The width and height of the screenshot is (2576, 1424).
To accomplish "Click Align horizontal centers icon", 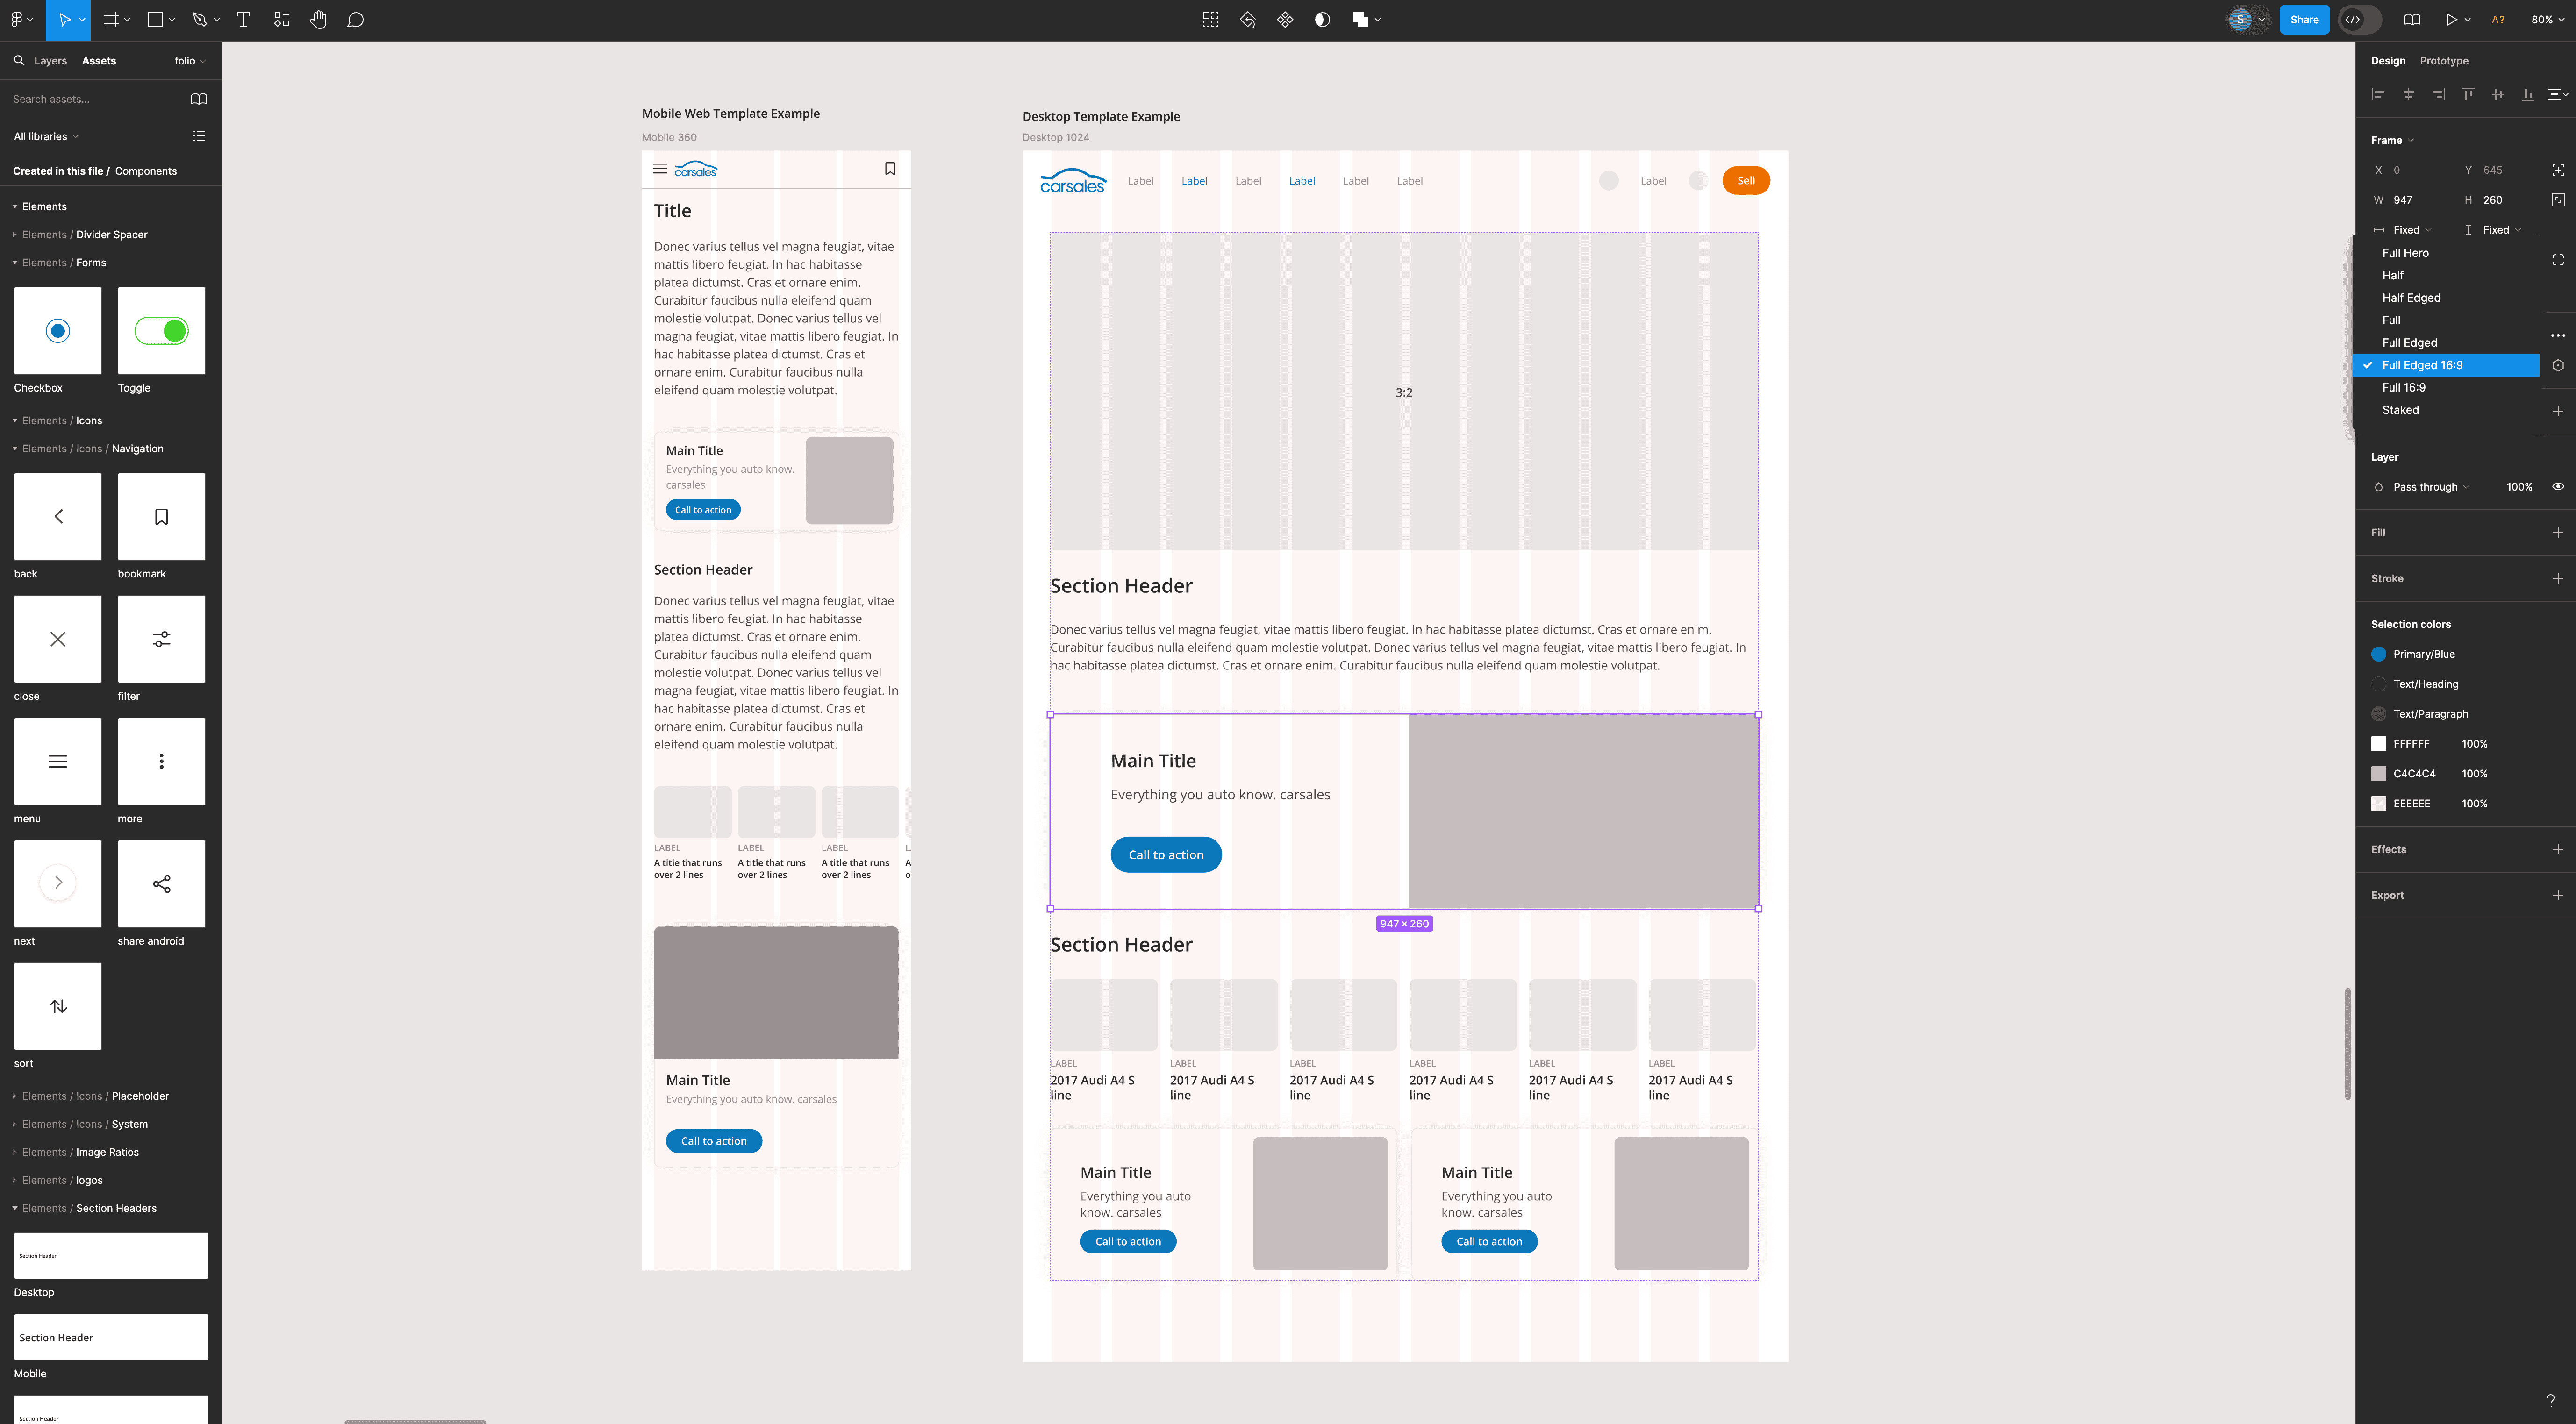I will pos(2409,95).
